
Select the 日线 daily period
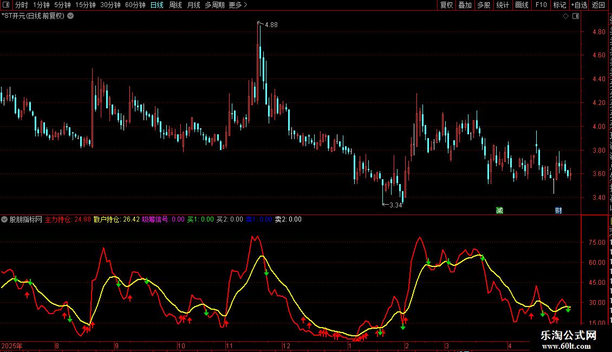(157, 5)
